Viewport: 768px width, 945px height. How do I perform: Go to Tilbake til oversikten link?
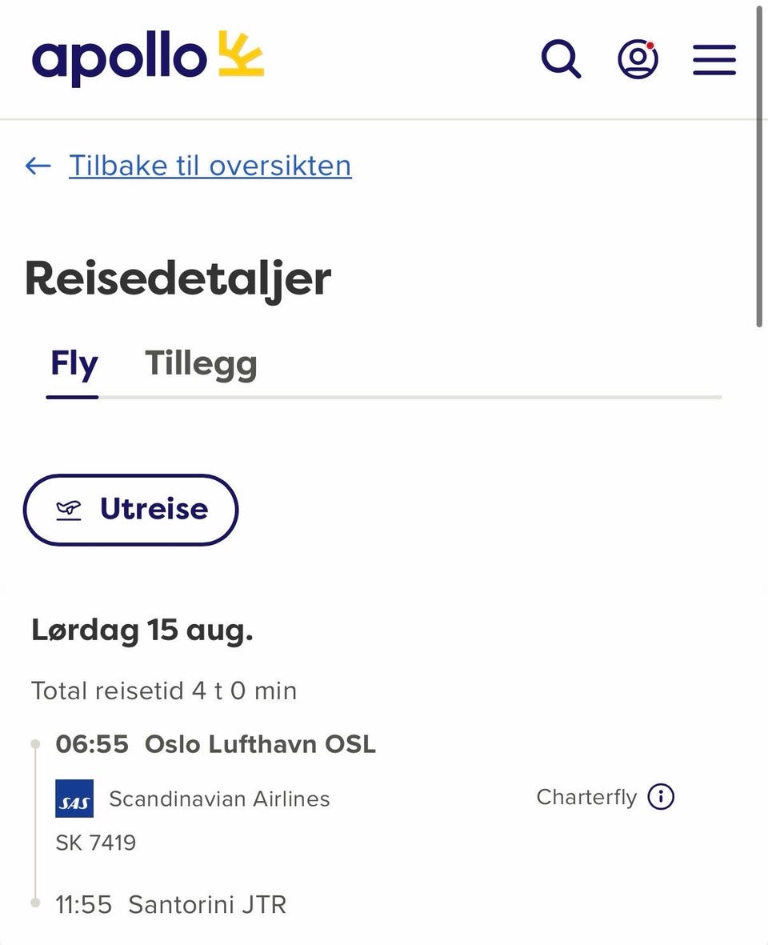[210, 166]
